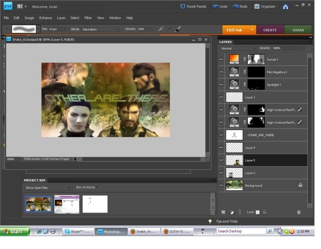The image size is (321, 249).
Task: Click the Redo button
Action: pos(240,6)
